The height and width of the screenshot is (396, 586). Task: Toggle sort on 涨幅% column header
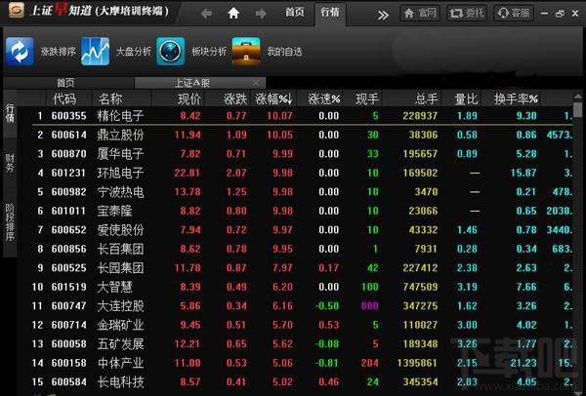(x=273, y=99)
